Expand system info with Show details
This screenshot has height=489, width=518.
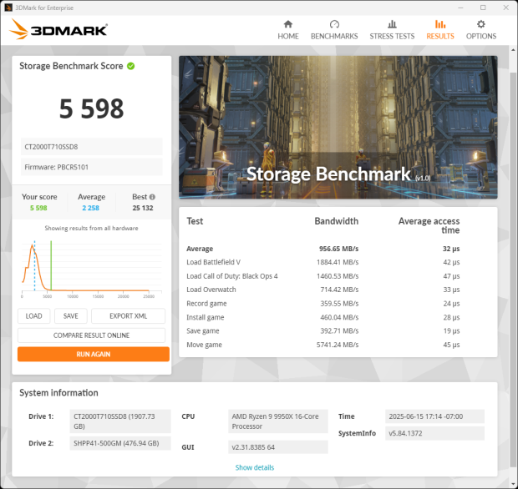254,467
